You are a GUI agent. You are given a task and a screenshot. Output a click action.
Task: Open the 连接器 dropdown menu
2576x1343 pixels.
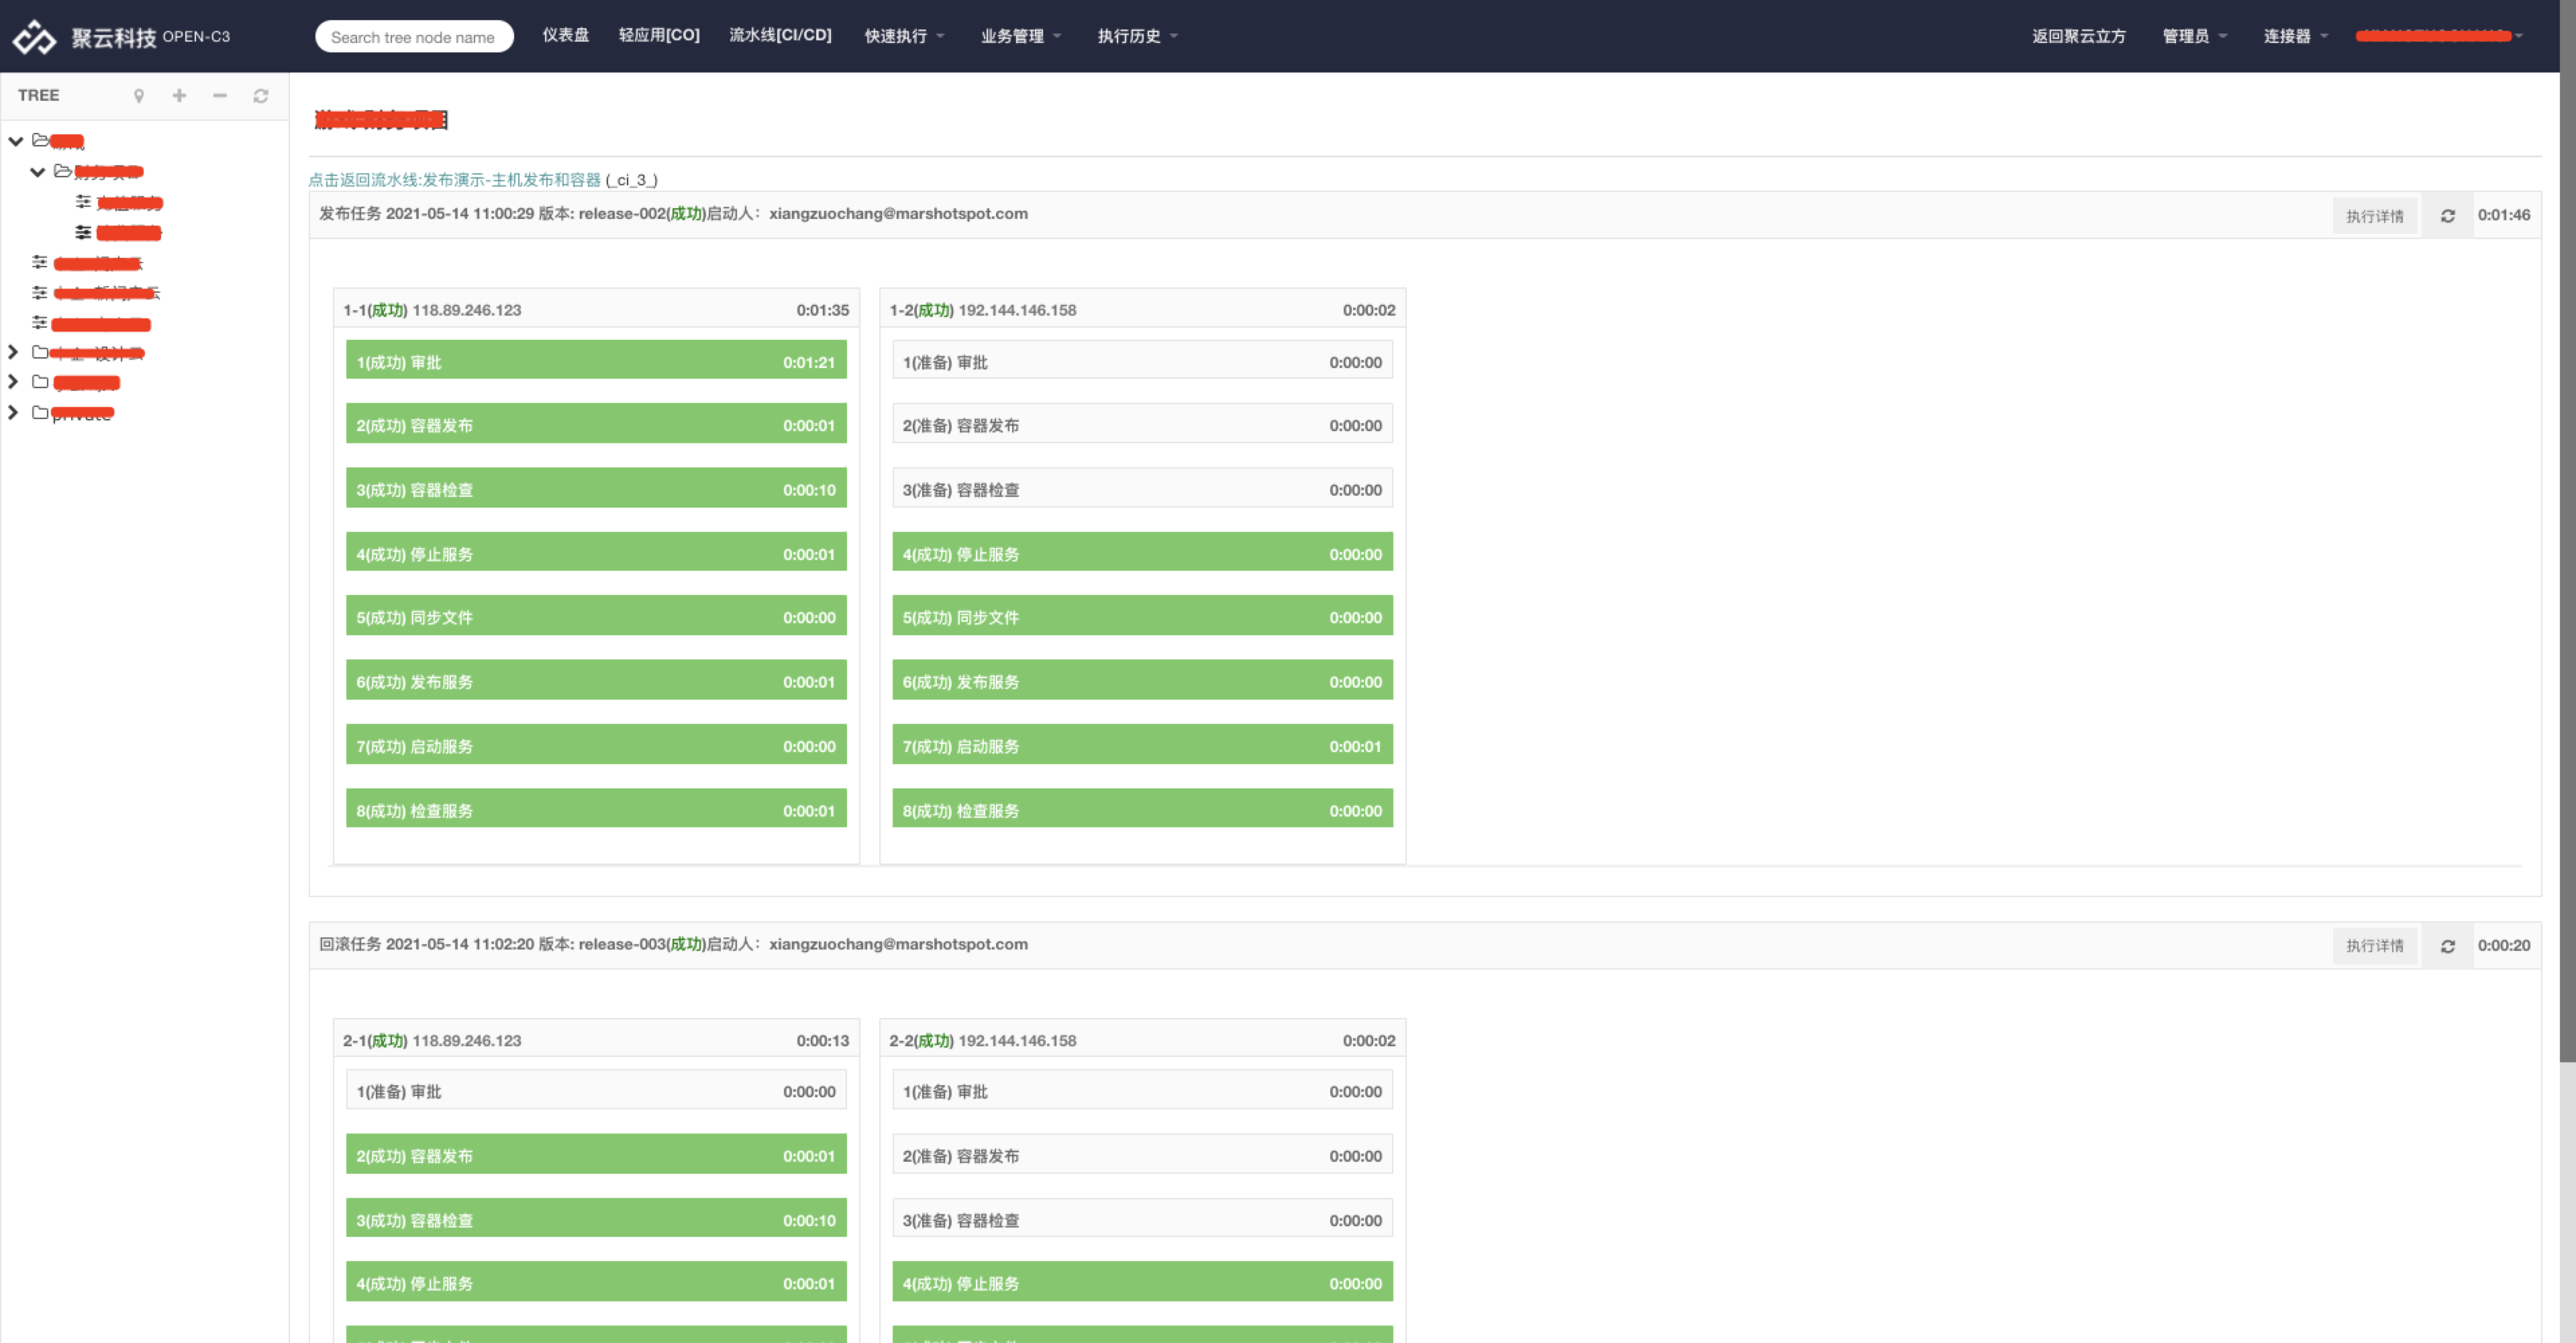pyautogui.click(x=2295, y=36)
